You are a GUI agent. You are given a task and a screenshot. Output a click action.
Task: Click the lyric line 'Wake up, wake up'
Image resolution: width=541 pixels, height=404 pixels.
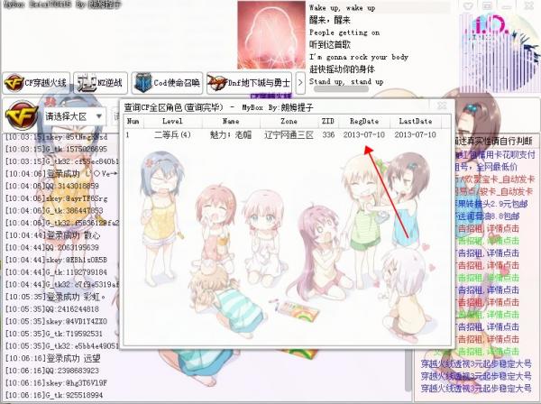click(343, 7)
